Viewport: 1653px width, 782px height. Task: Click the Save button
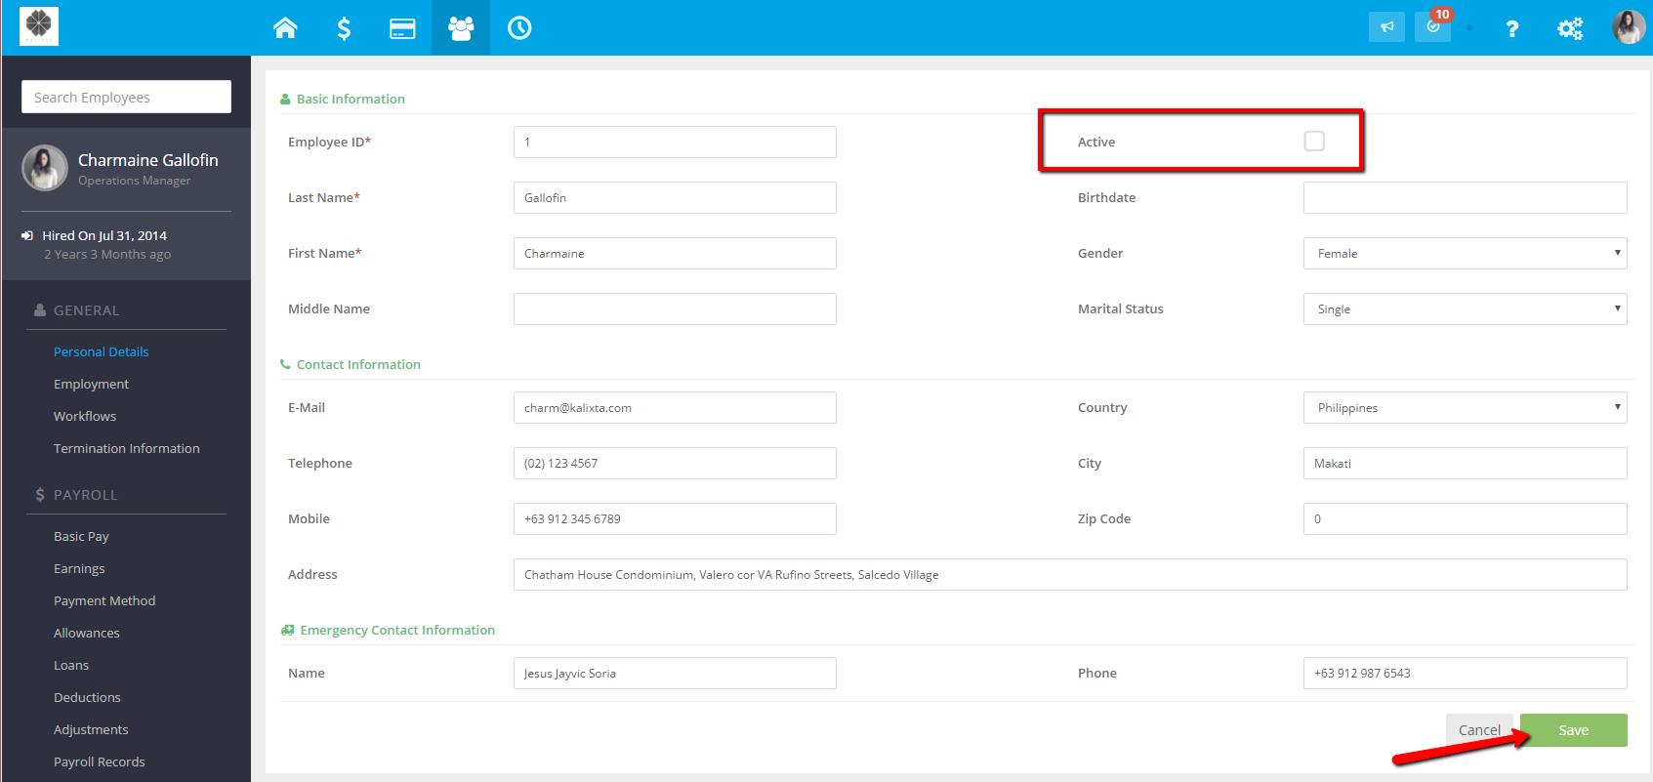(x=1573, y=730)
